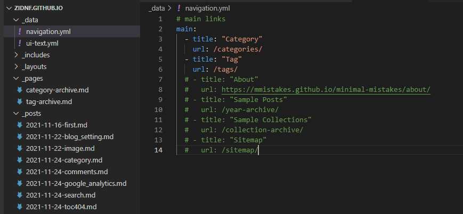Click the commented "Sample Posts" title line
Screen dimensions: 463x214
pos(236,99)
